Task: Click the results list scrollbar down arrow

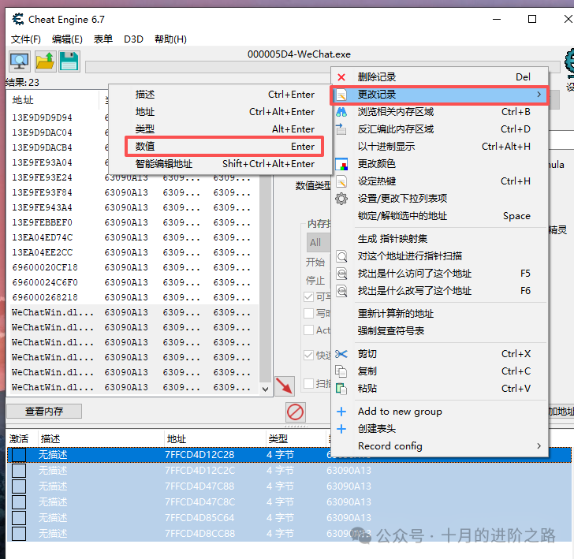Action: pos(266,389)
